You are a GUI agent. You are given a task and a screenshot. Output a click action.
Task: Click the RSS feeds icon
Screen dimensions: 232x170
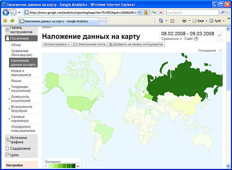coord(172,21)
